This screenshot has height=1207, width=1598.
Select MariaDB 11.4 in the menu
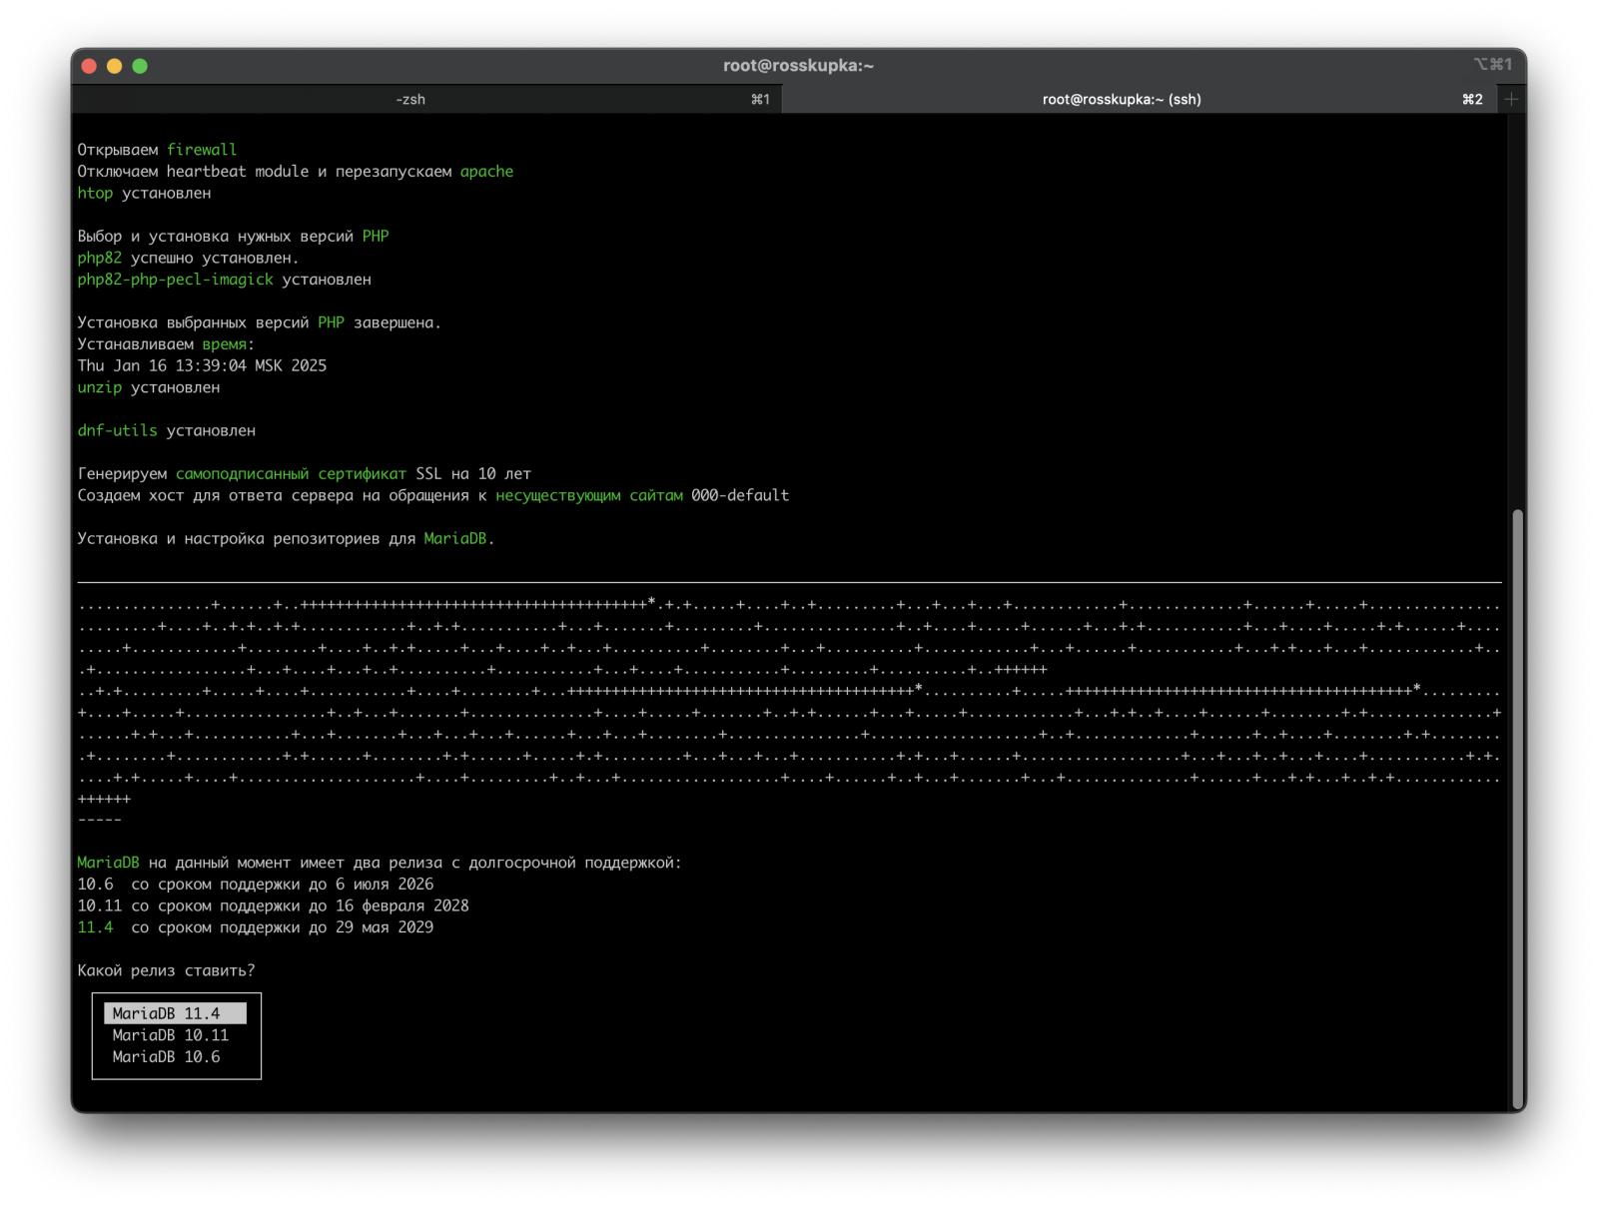[x=175, y=1013]
